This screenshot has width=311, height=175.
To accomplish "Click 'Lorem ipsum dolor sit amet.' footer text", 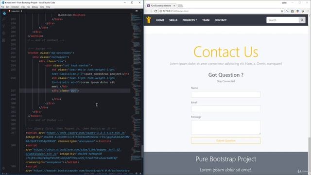I will pos(225,170).
